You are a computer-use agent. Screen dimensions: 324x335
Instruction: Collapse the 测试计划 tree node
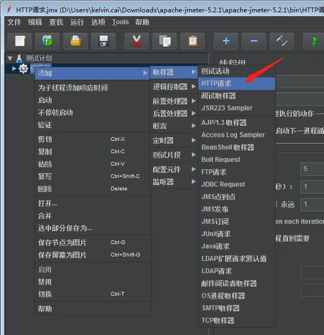click(x=10, y=58)
